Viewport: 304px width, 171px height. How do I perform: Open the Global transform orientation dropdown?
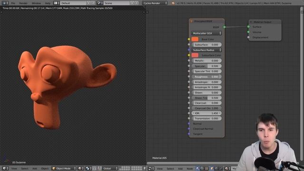click(x=110, y=169)
